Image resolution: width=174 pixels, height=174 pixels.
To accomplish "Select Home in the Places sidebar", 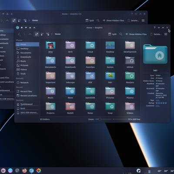I will point(27,44).
